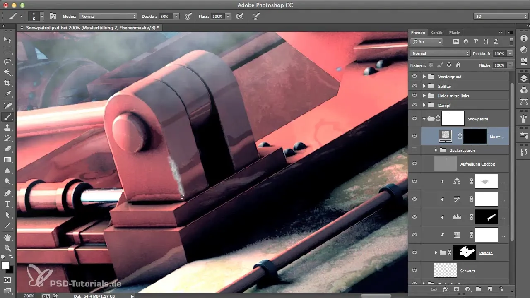Switch to the Pfade tab
This screenshot has width=530, height=298.
coord(454,32)
